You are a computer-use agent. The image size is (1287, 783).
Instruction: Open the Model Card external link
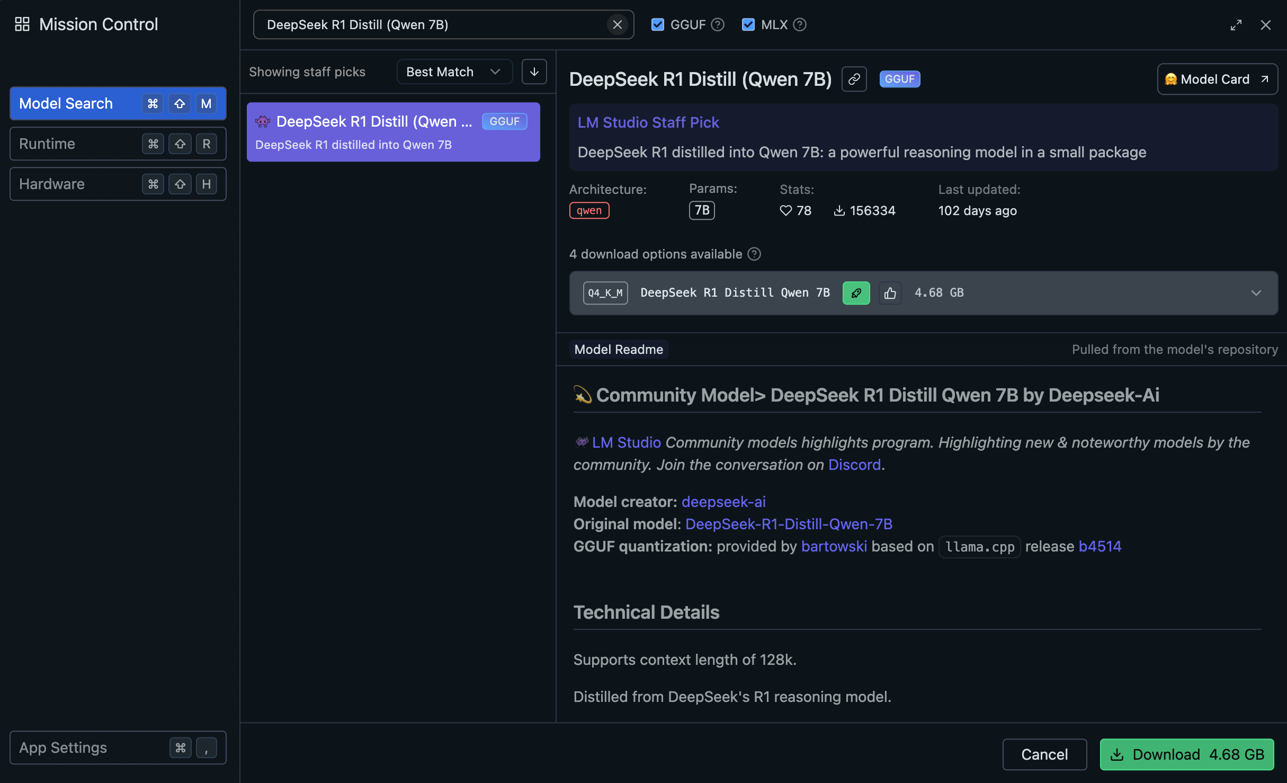pos(1217,79)
